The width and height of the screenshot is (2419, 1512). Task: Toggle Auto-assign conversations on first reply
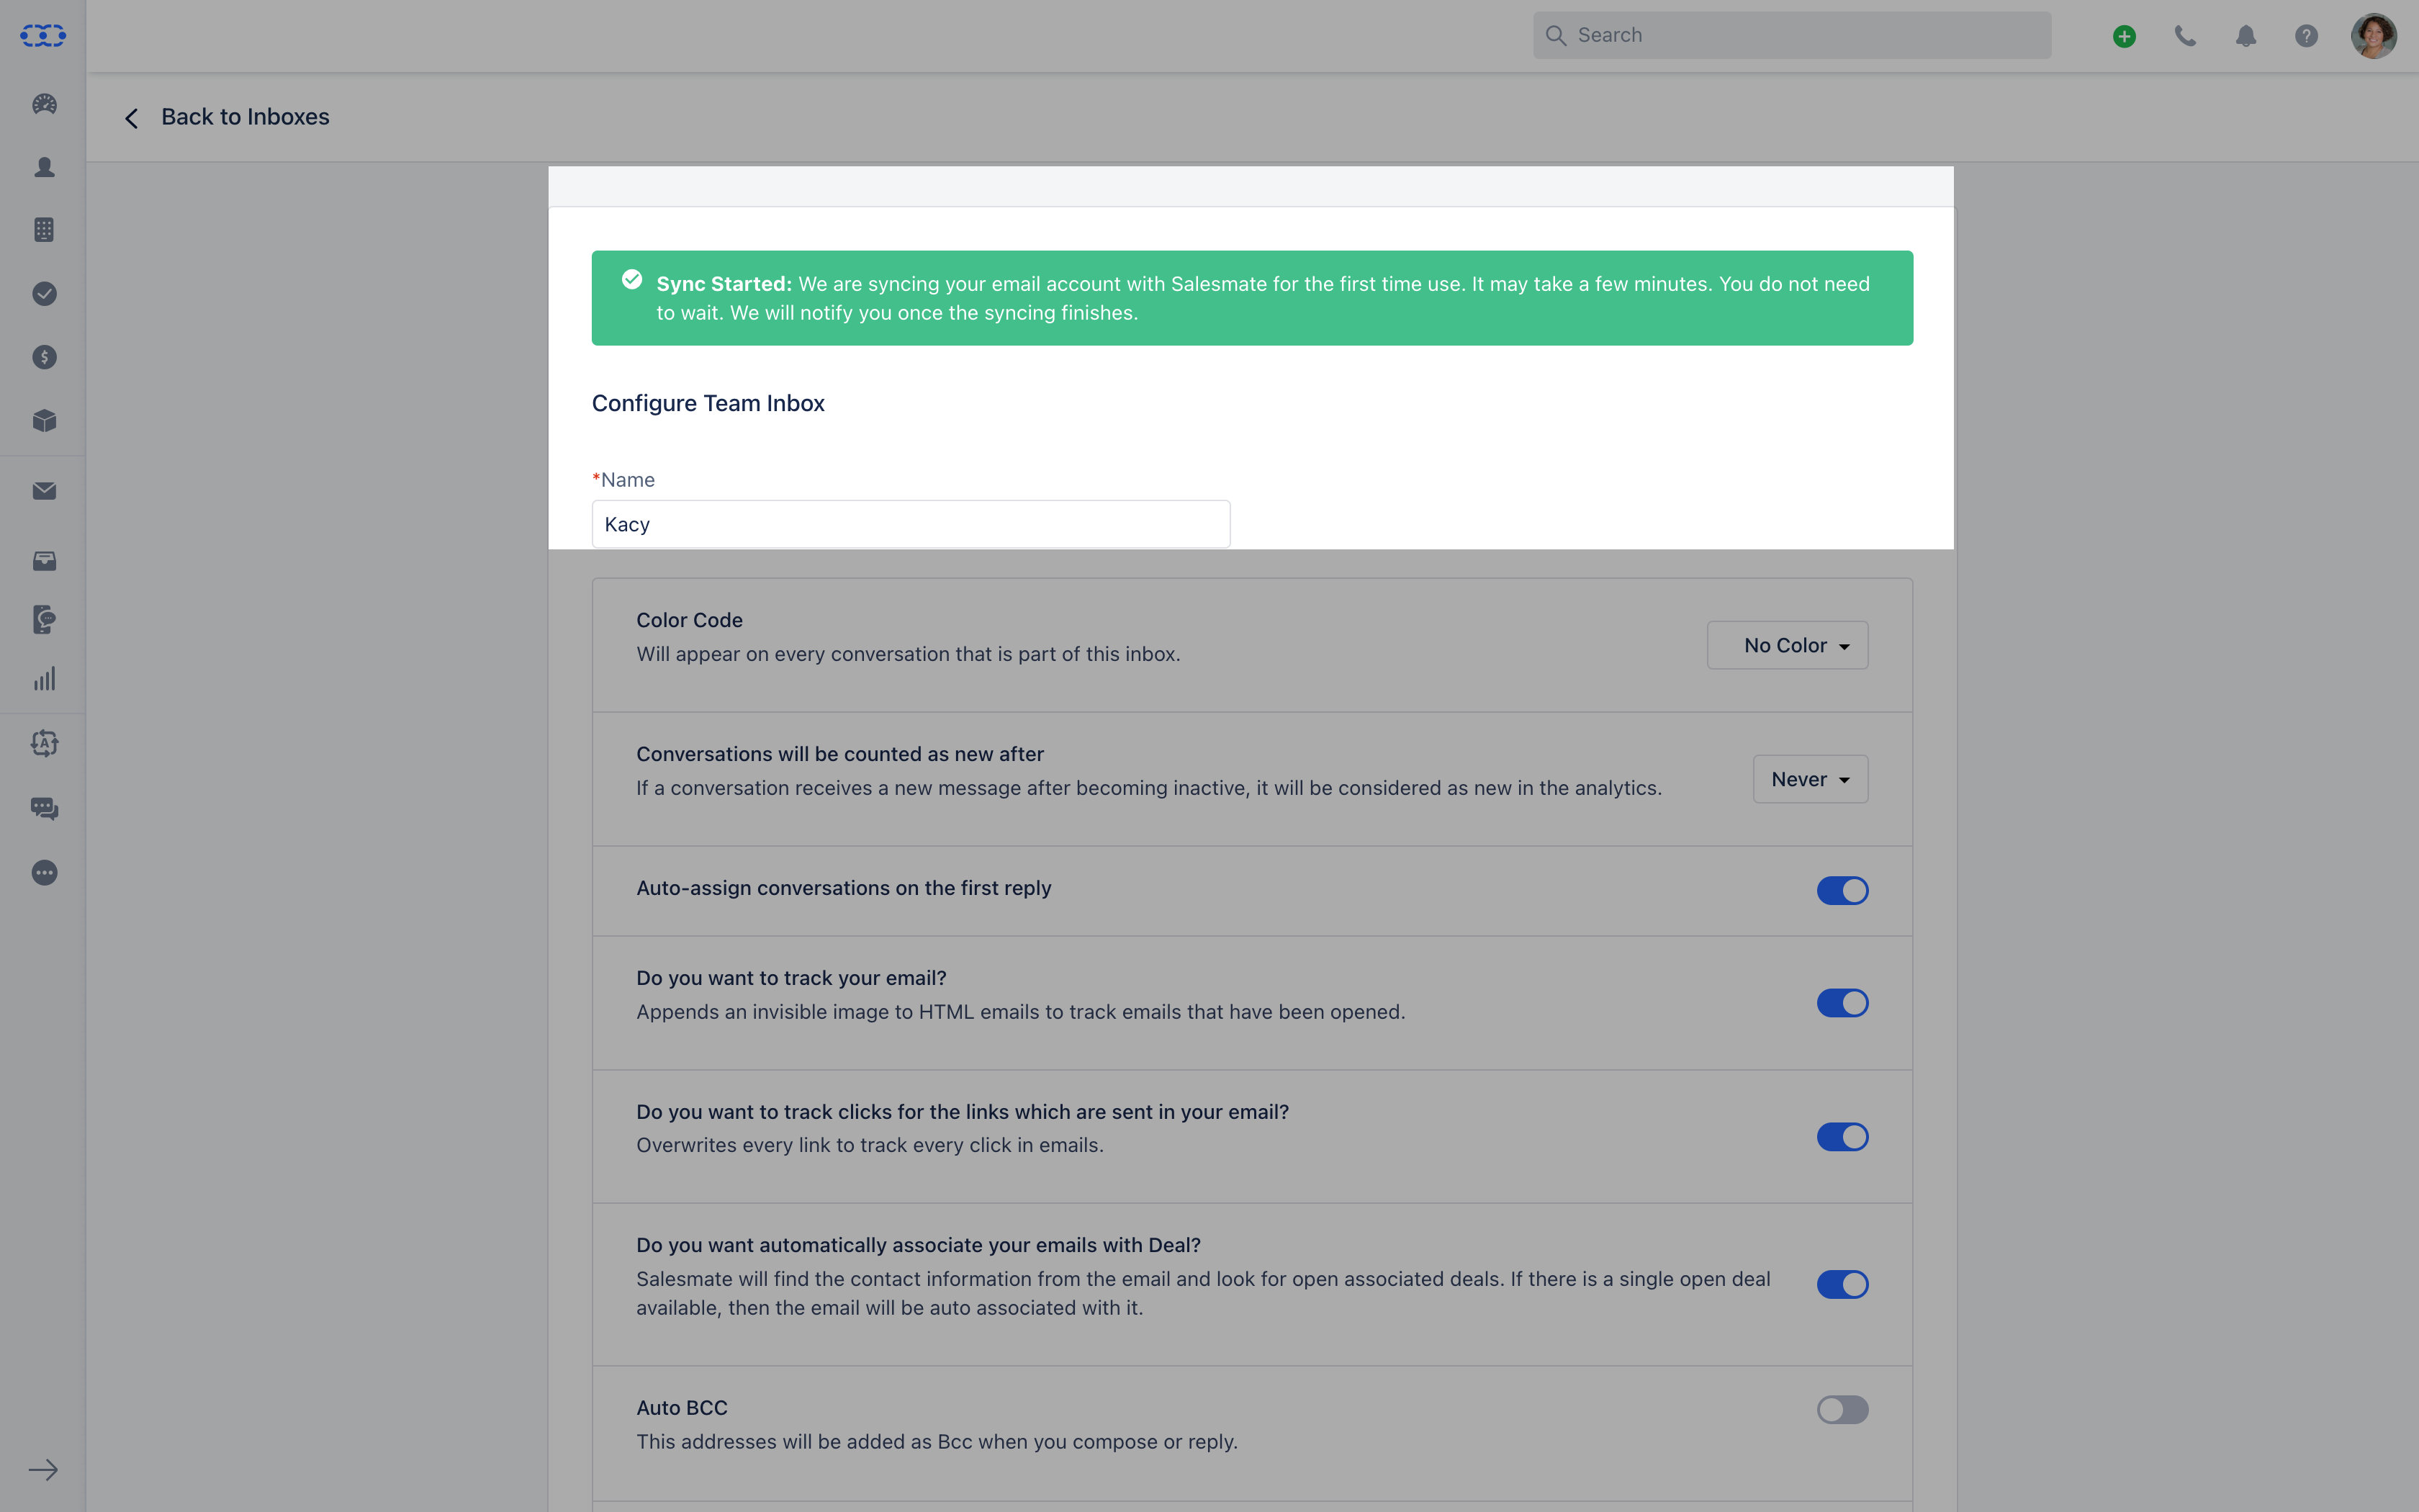1842,890
